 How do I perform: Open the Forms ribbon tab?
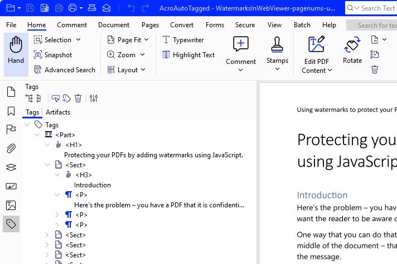click(x=215, y=25)
